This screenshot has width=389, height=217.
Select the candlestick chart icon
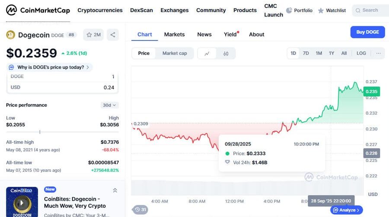[226, 53]
